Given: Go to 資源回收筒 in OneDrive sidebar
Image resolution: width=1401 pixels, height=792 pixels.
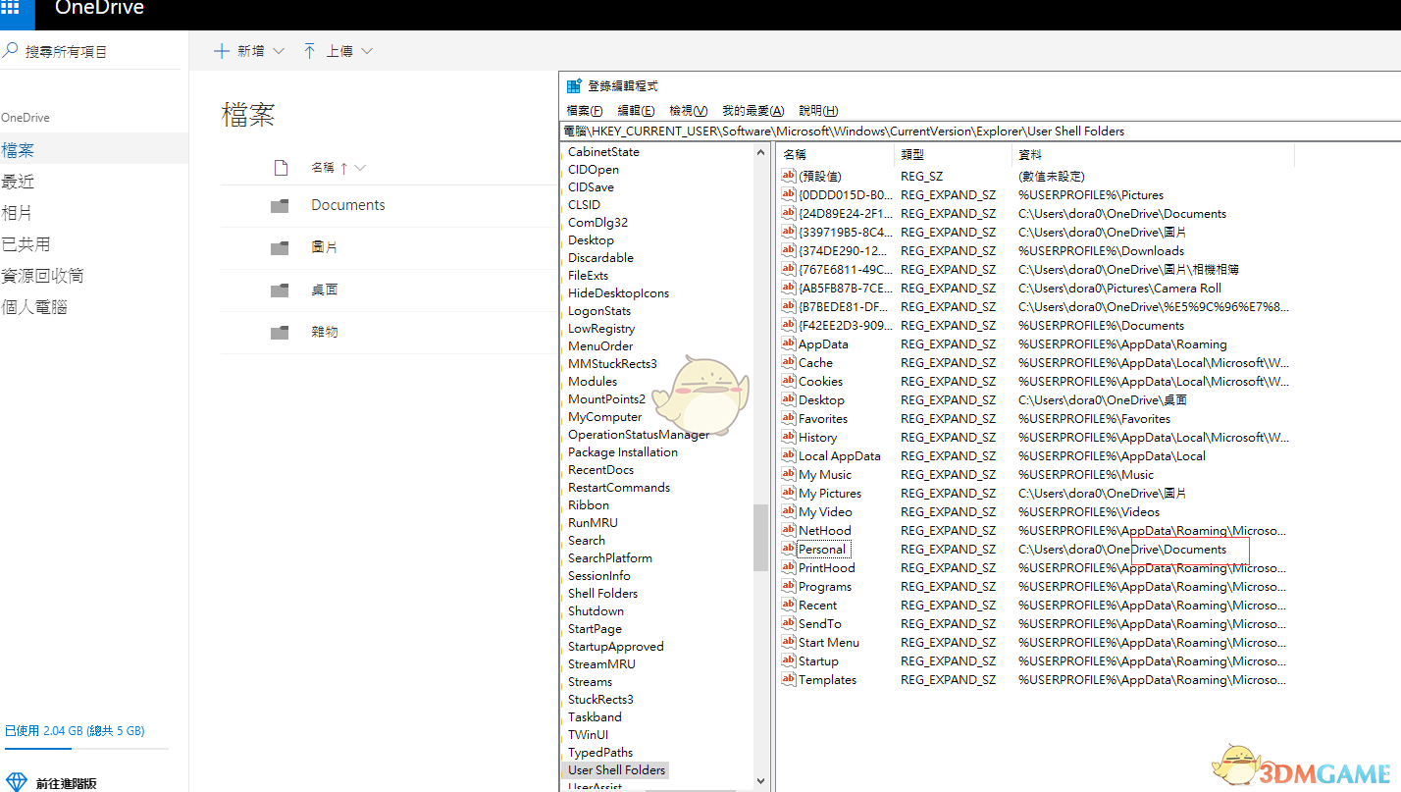Looking at the screenshot, I should click(x=42, y=276).
